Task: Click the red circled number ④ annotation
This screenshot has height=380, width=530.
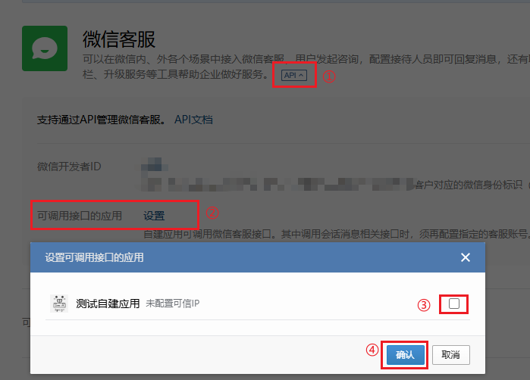Action: click(x=372, y=350)
